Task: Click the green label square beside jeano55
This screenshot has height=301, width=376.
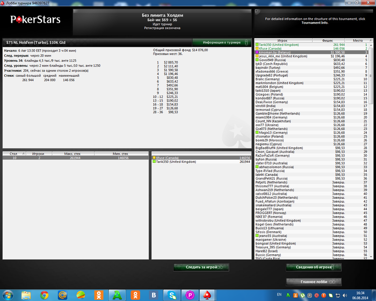Action: click(x=257, y=236)
